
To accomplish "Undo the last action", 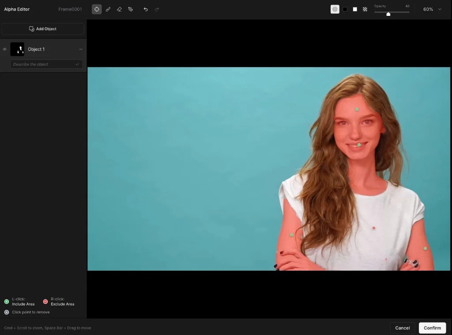I will [146, 9].
